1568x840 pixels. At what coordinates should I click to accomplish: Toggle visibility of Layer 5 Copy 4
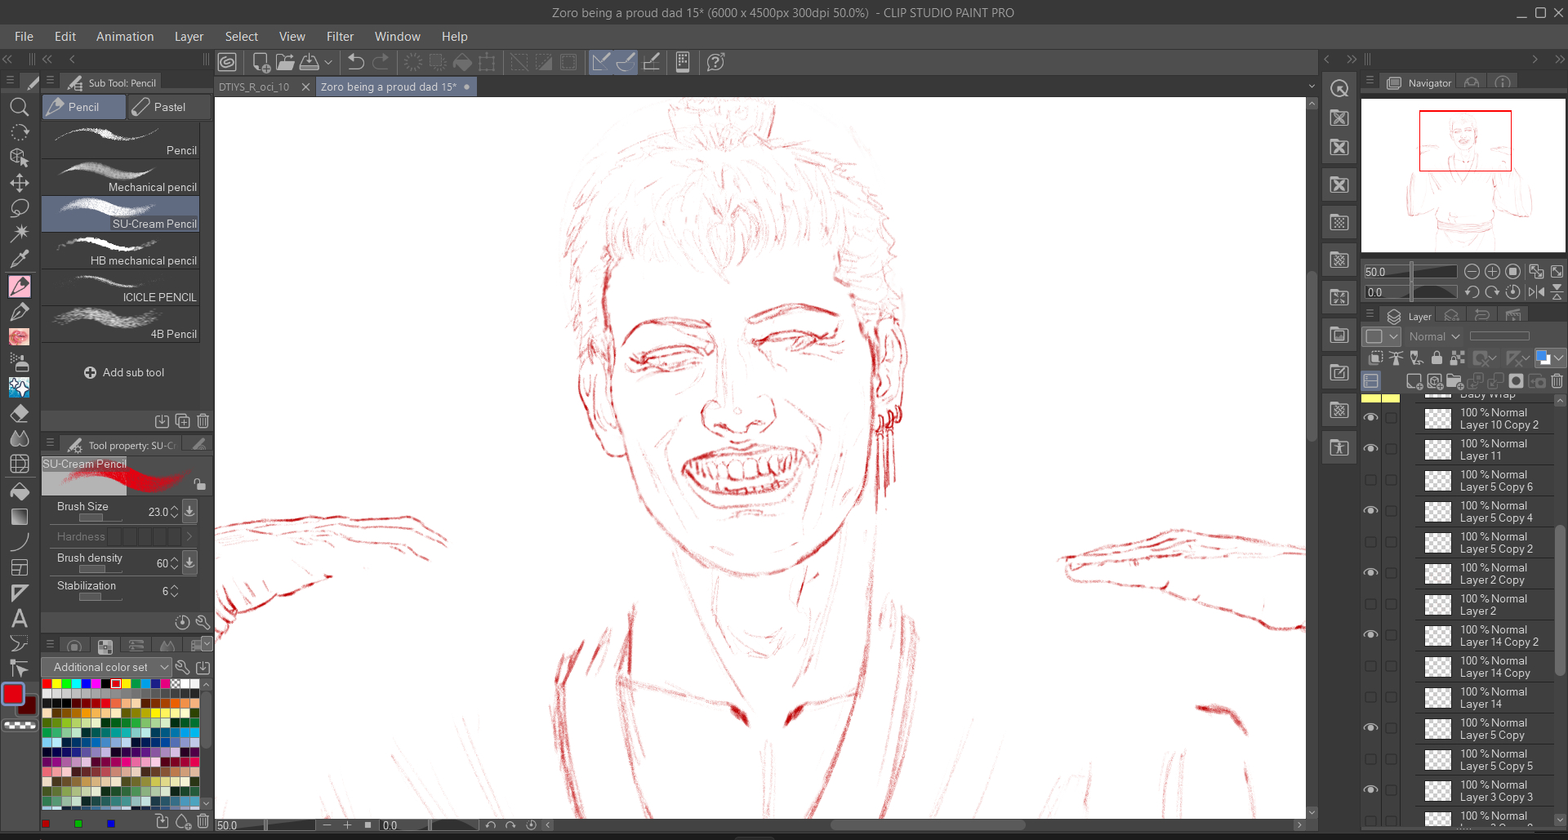click(x=1370, y=511)
